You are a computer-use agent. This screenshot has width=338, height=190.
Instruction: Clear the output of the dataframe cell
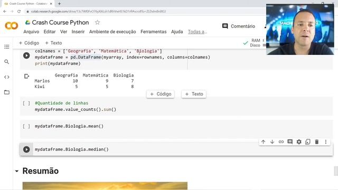tap(26, 76)
